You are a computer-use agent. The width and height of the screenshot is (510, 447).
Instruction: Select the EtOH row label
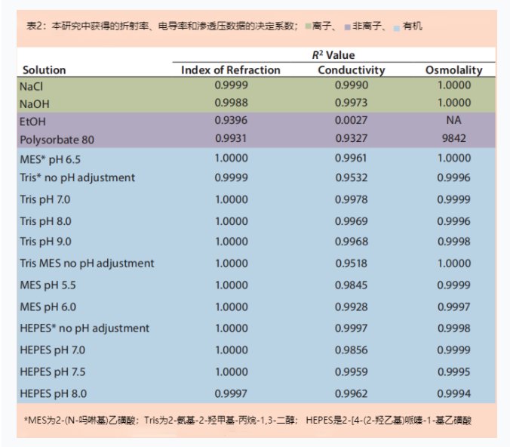point(33,121)
